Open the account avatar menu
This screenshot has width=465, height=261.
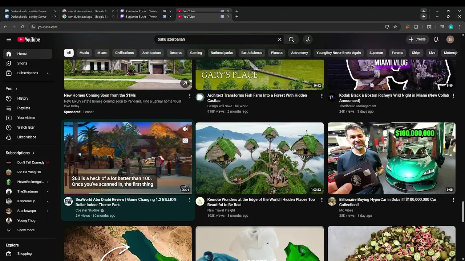tap(450, 40)
